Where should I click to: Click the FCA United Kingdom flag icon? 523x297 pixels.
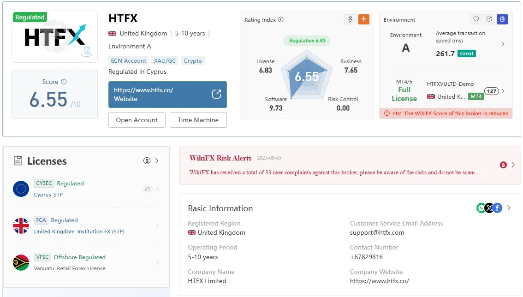pos(21,226)
